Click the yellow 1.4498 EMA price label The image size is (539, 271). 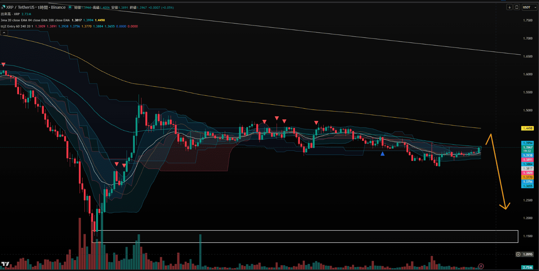(527, 128)
